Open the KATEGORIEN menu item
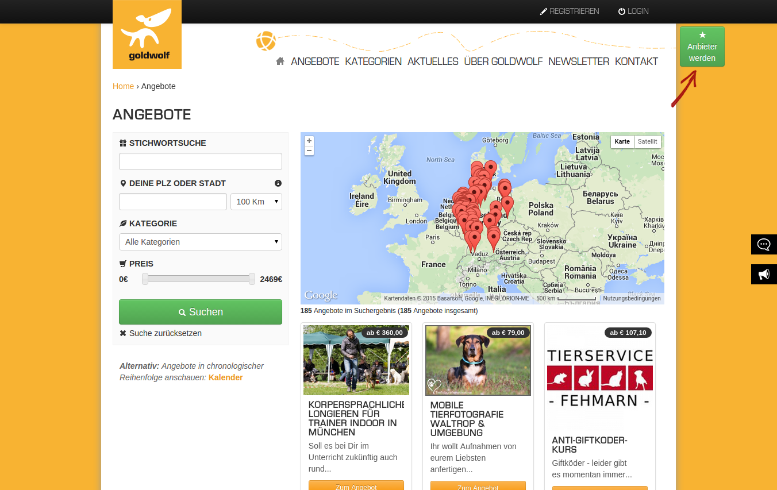 (373, 61)
